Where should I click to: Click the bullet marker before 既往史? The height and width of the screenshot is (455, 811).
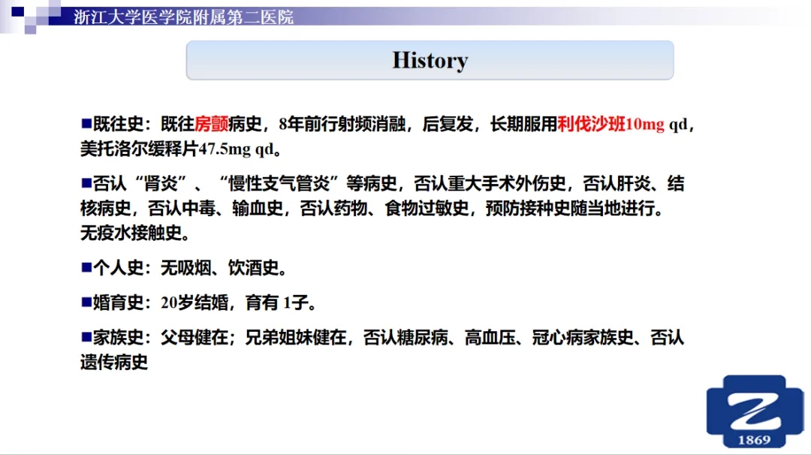pyautogui.click(x=86, y=122)
